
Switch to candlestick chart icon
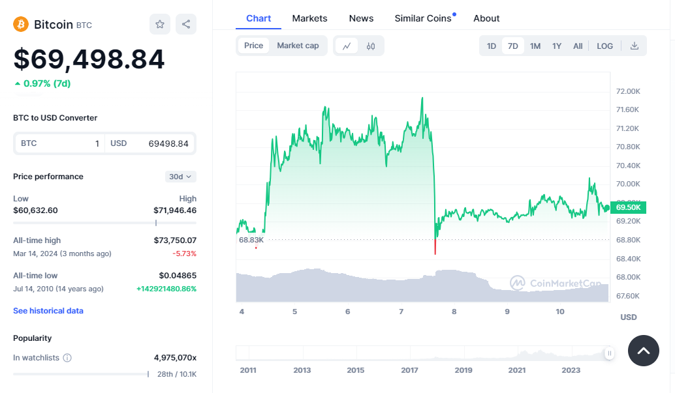(371, 46)
